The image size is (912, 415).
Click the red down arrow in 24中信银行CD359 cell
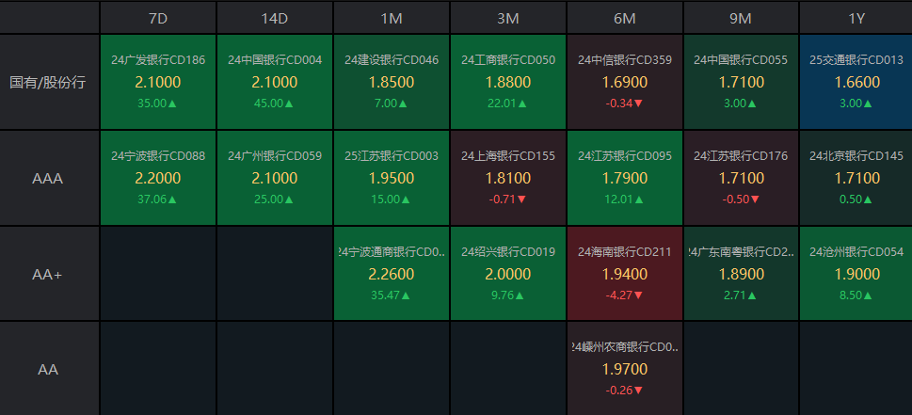[638, 104]
